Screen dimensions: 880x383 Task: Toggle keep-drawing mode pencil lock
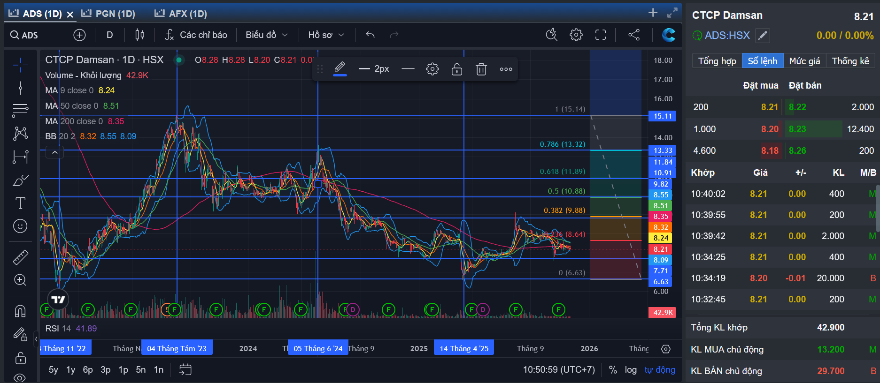(x=20, y=334)
